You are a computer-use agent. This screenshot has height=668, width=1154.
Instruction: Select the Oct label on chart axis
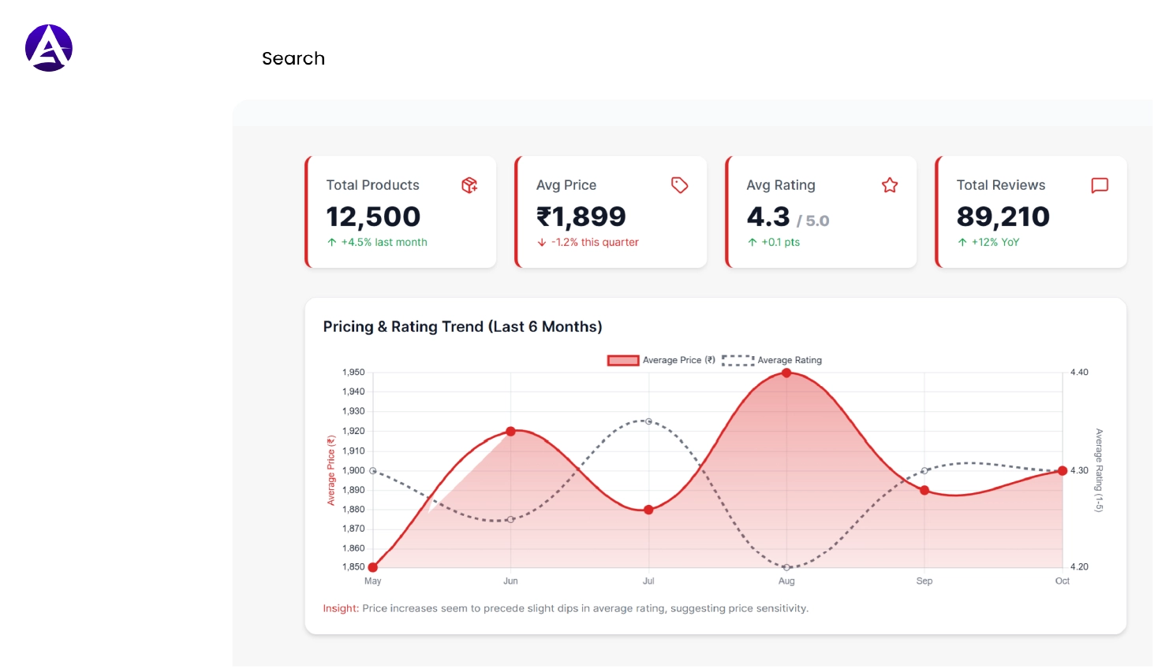1062,581
